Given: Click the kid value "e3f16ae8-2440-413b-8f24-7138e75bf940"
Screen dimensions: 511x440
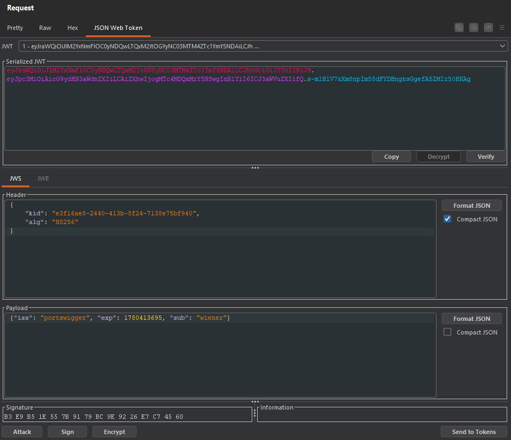Looking at the screenshot, I should click(x=124, y=213).
